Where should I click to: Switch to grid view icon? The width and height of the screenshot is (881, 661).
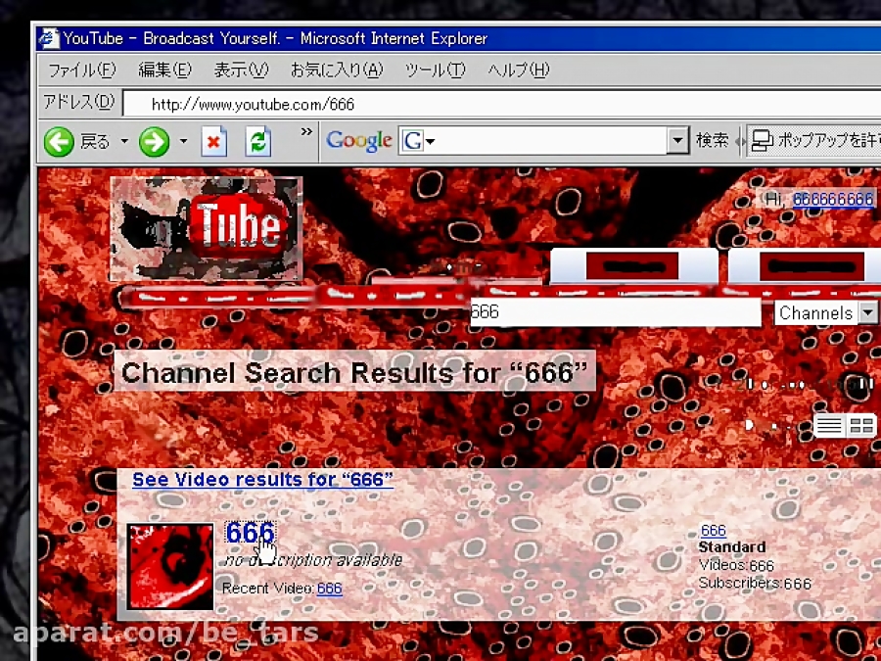click(861, 426)
